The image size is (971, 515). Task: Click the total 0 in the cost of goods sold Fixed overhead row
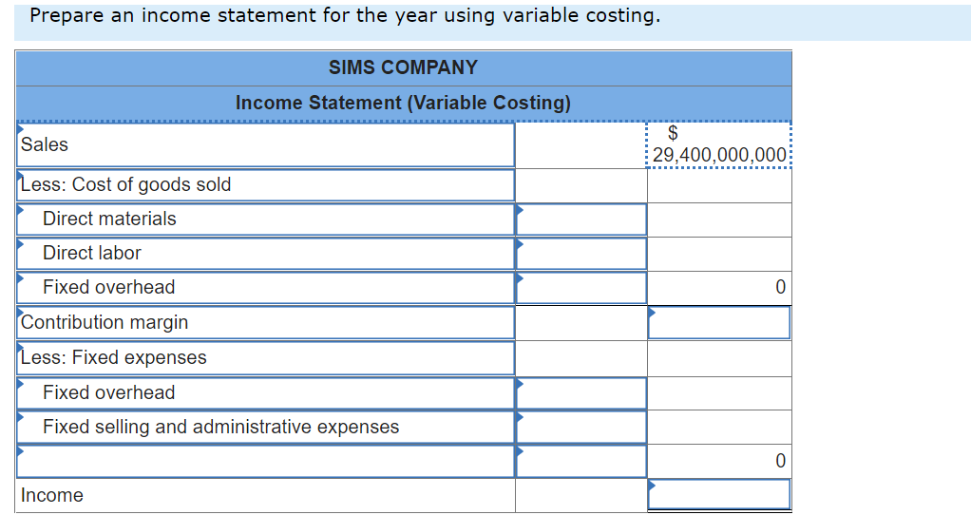(x=780, y=287)
